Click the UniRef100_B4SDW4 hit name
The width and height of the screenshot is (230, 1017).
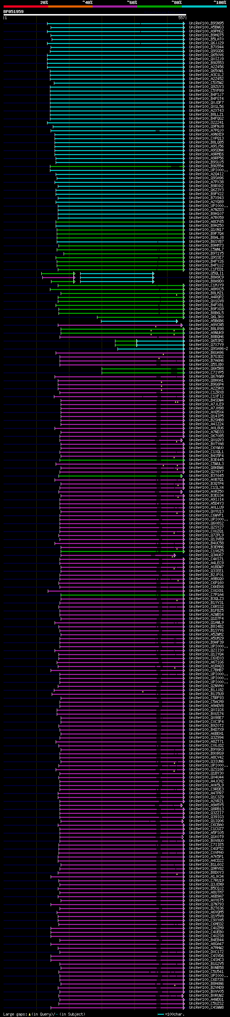[x=206, y=400]
